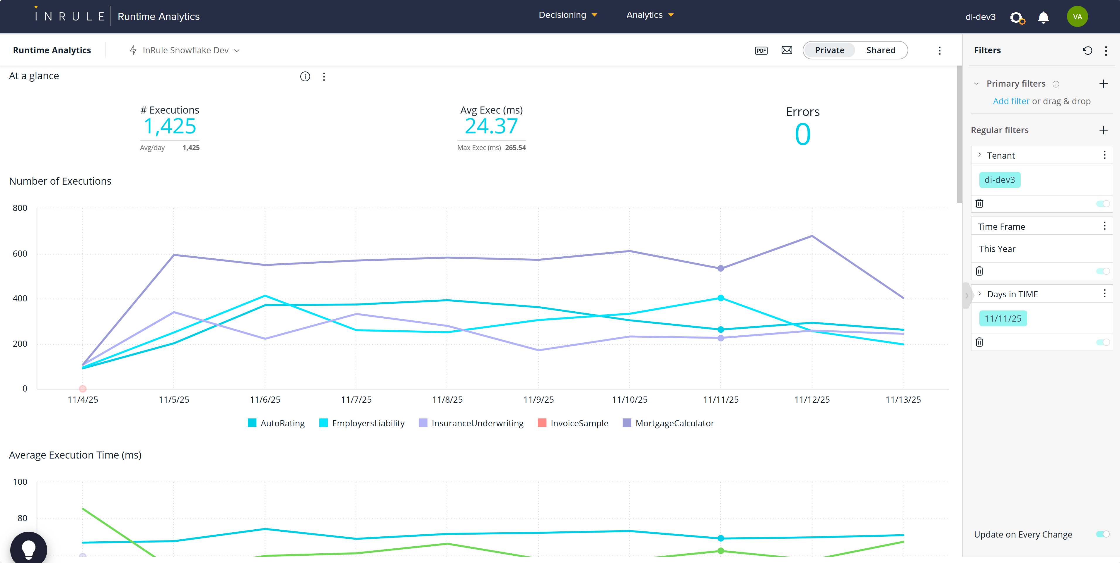
Task: Click info icon beside At a glance
Action: pyautogui.click(x=305, y=76)
